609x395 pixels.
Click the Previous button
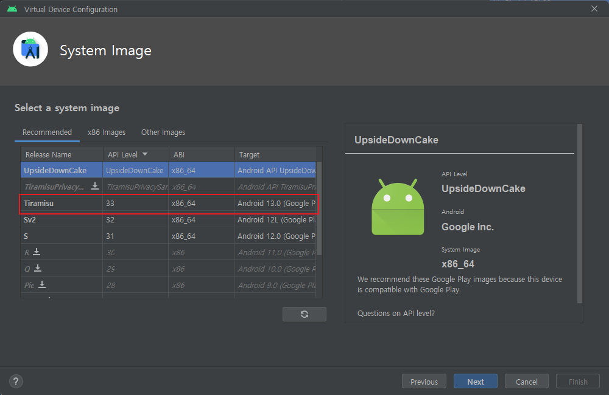[424, 382]
